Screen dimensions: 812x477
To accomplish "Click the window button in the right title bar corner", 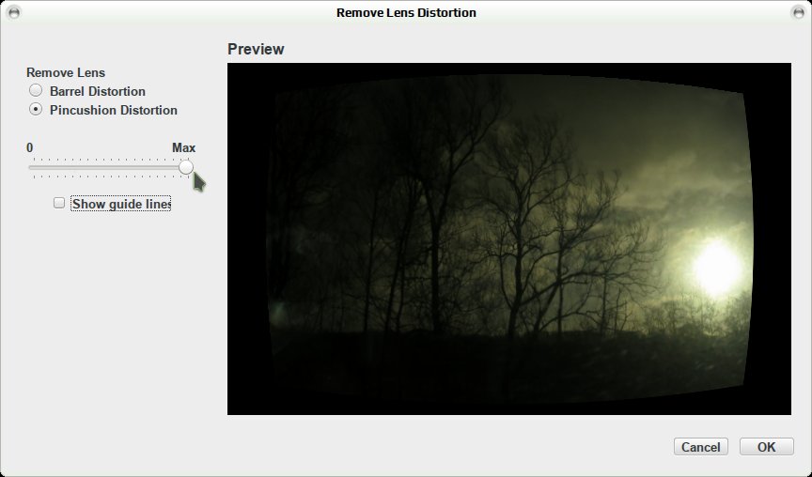I will pos(798,12).
